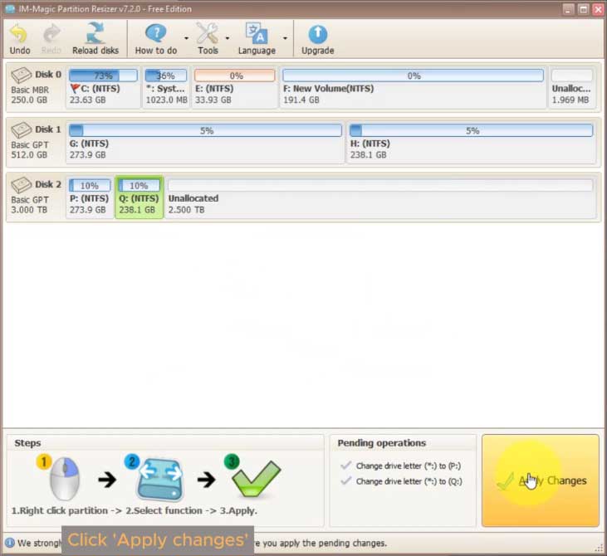
Task: Select the *: Syst... 1023.0 MB partition
Action: point(166,86)
